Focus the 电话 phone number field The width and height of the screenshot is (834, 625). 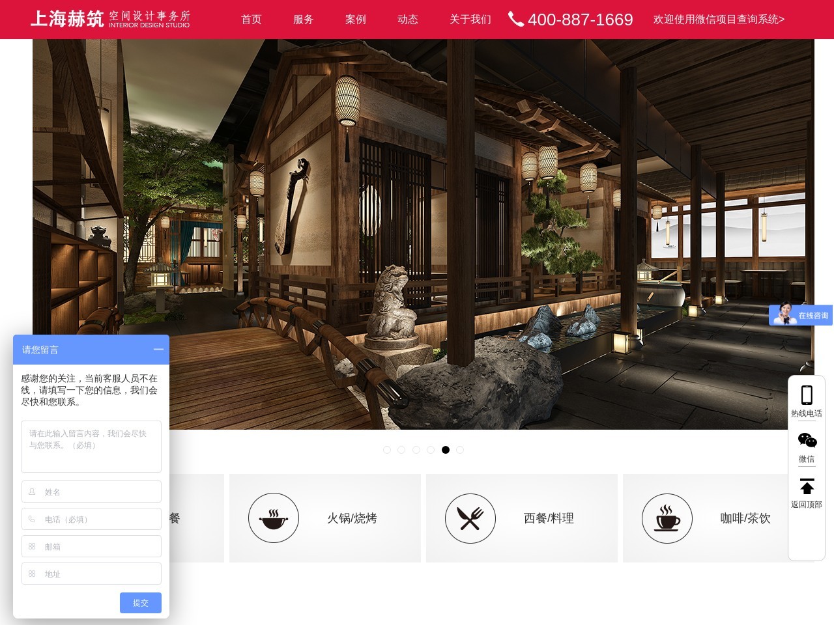click(91, 520)
